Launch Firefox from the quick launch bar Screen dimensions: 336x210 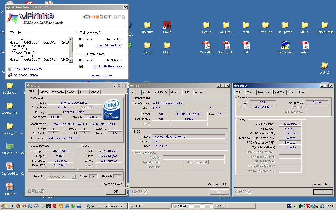click(18, 206)
